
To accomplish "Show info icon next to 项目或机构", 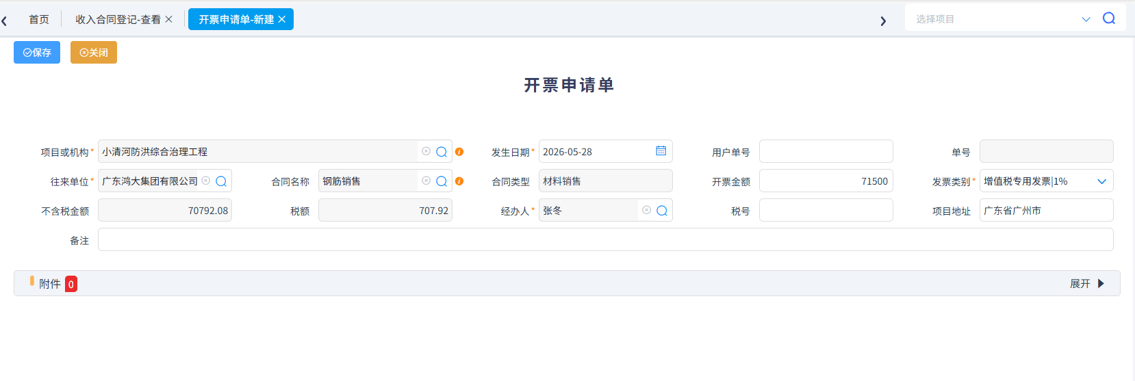I will pyautogui.click(x=459, y=152).
